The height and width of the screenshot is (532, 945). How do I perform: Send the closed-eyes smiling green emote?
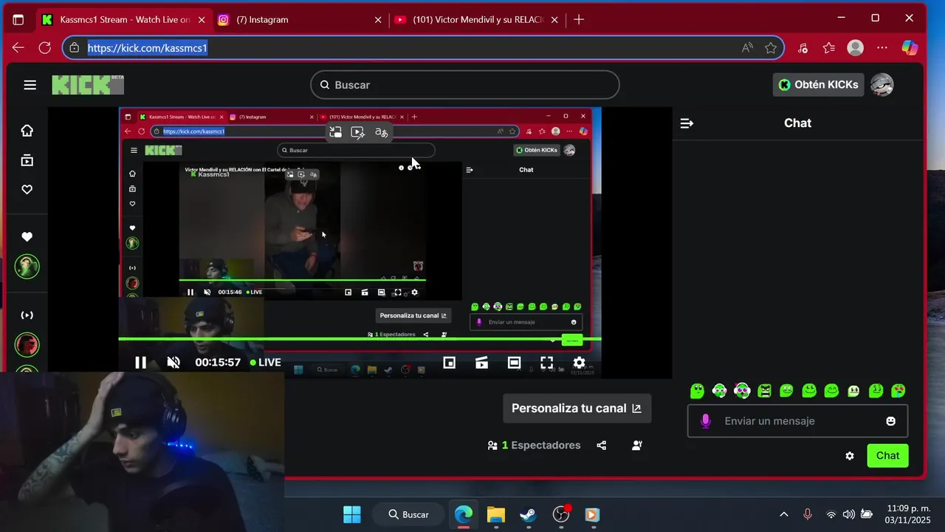coord(831,390)
